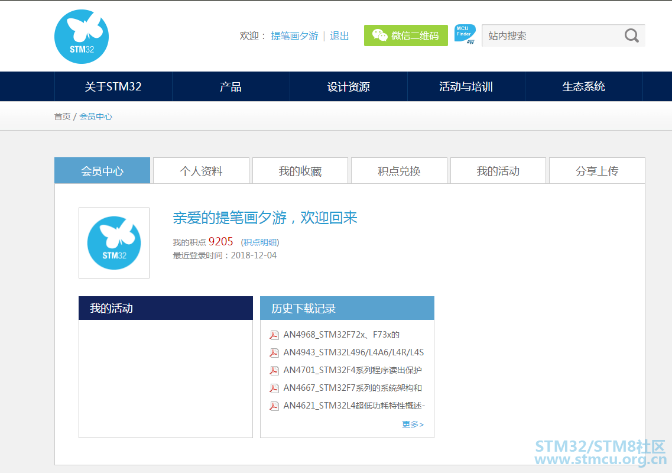
Task: Click the points value 9205
Action: point(220,241)
